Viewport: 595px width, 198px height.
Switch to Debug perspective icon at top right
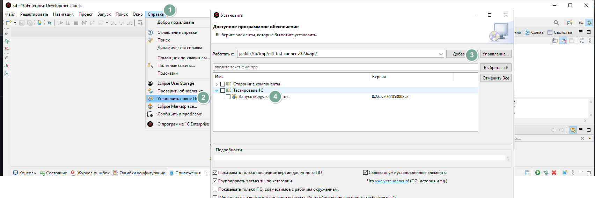pyautogui.click(x=589, y=23)
